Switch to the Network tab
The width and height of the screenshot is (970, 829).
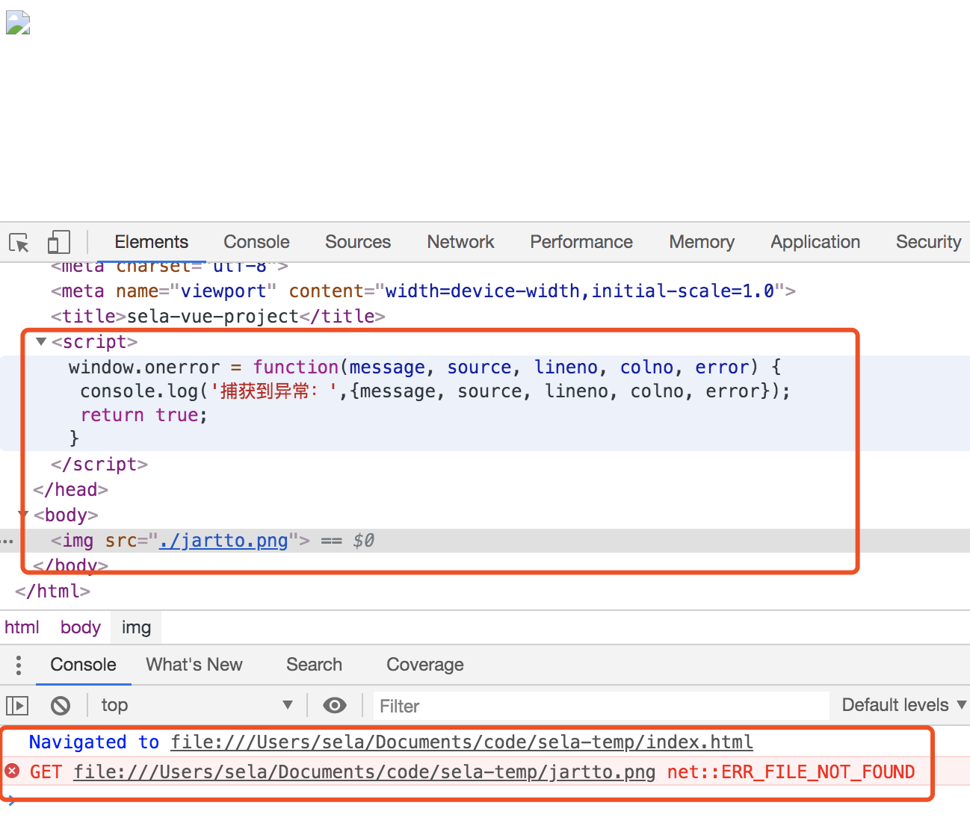[460, 242]
